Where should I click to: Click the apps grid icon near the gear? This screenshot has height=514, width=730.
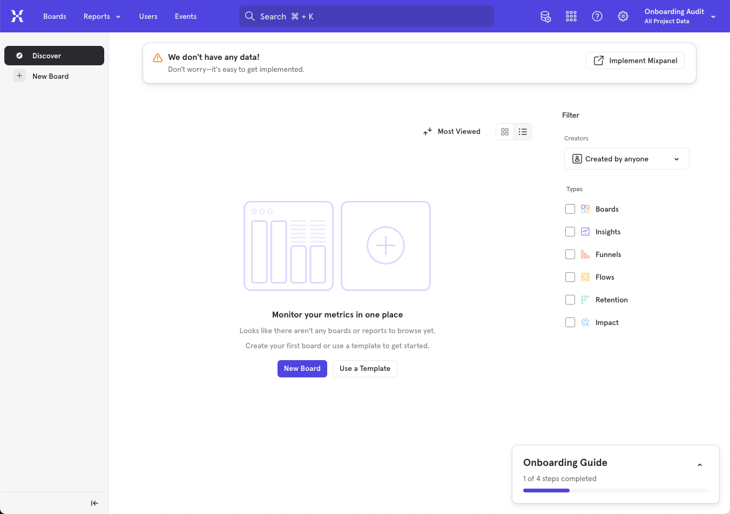pyautogui.click(x=571, y=16)
